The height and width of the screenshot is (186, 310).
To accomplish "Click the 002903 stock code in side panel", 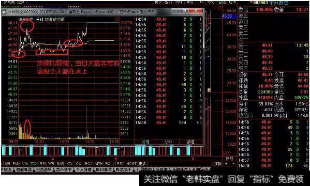I will (x=261, y=3).
